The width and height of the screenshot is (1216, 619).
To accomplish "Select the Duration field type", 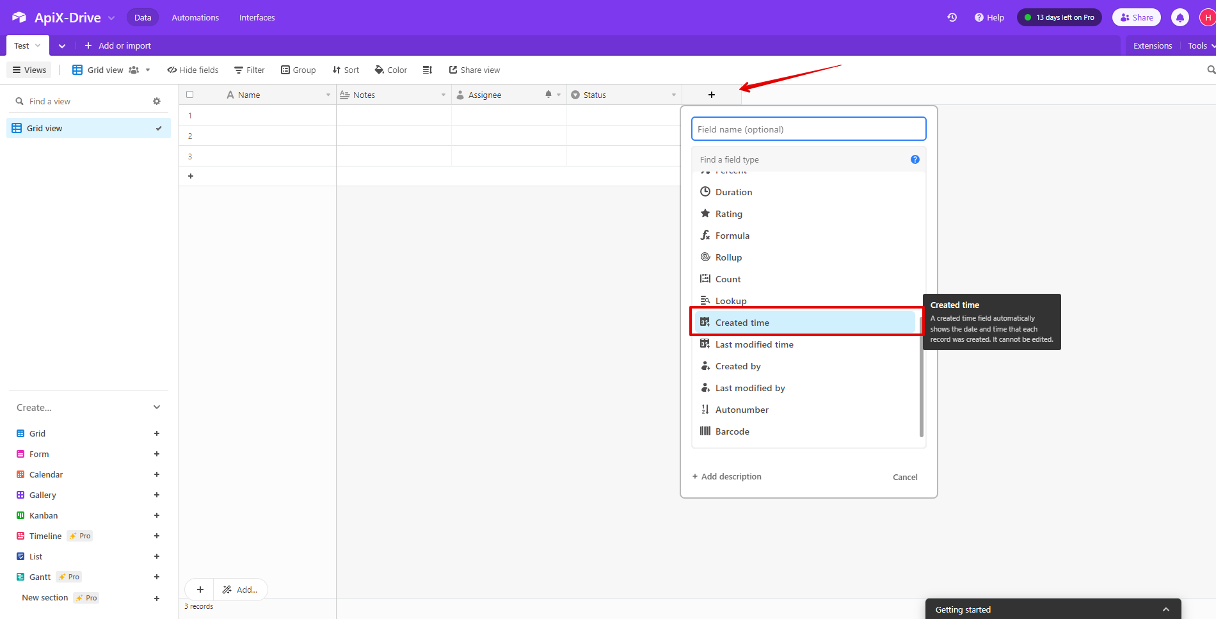I will click(x=806, y=192).
